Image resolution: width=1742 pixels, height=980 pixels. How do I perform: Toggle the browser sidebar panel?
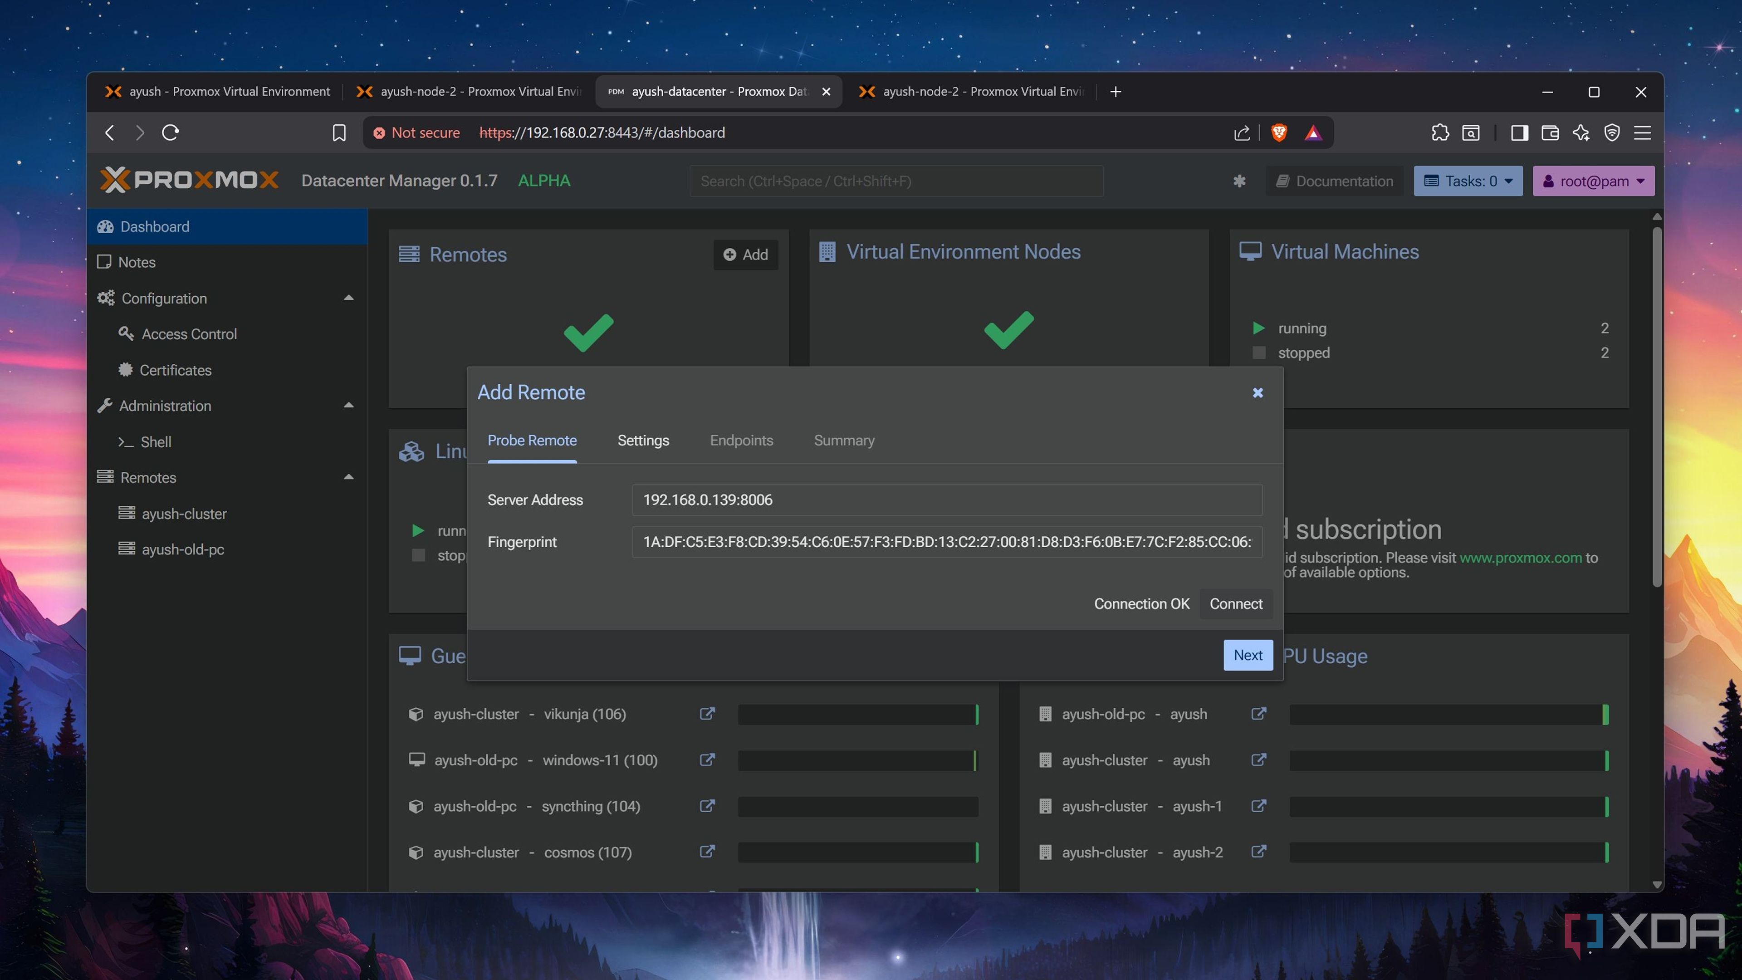(1519, 132)
